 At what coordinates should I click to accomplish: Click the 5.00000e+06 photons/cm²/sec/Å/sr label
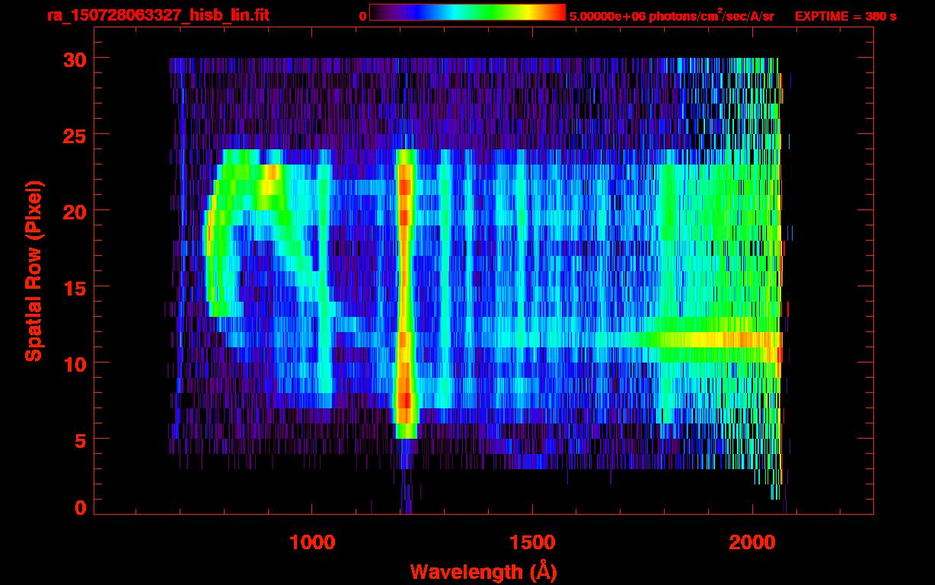pyautogui.click(x=672, y=16)
